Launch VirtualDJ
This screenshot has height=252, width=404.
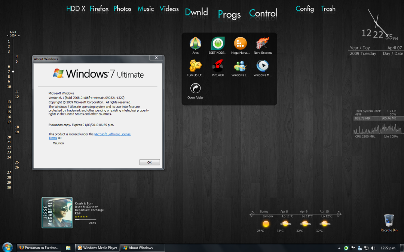pos(218,66)
